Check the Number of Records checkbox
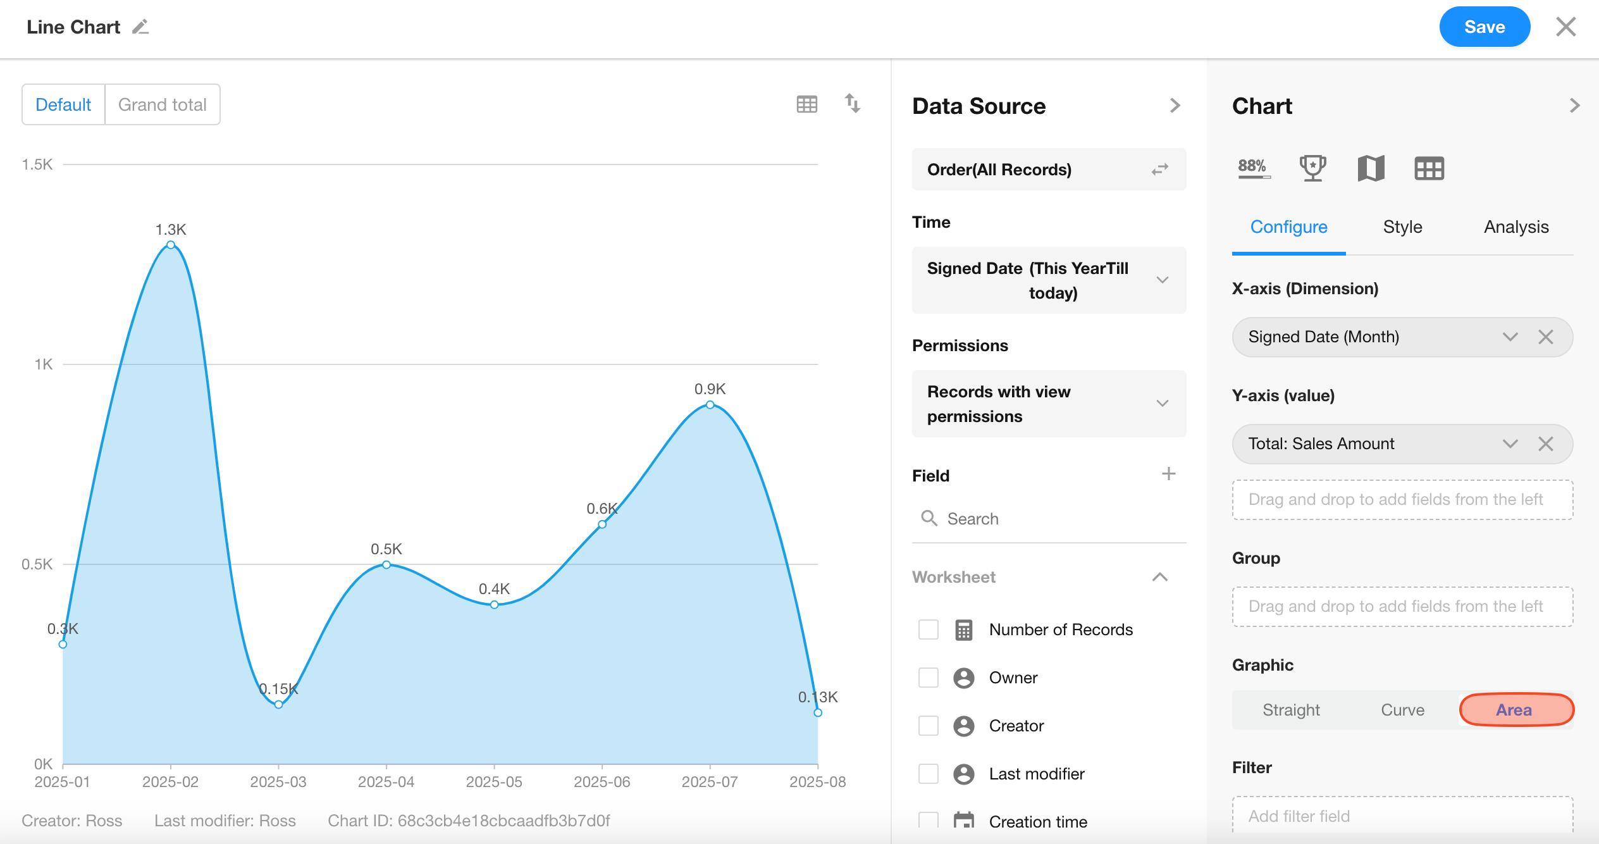The image size is (1599, 844). coord(928,630)
